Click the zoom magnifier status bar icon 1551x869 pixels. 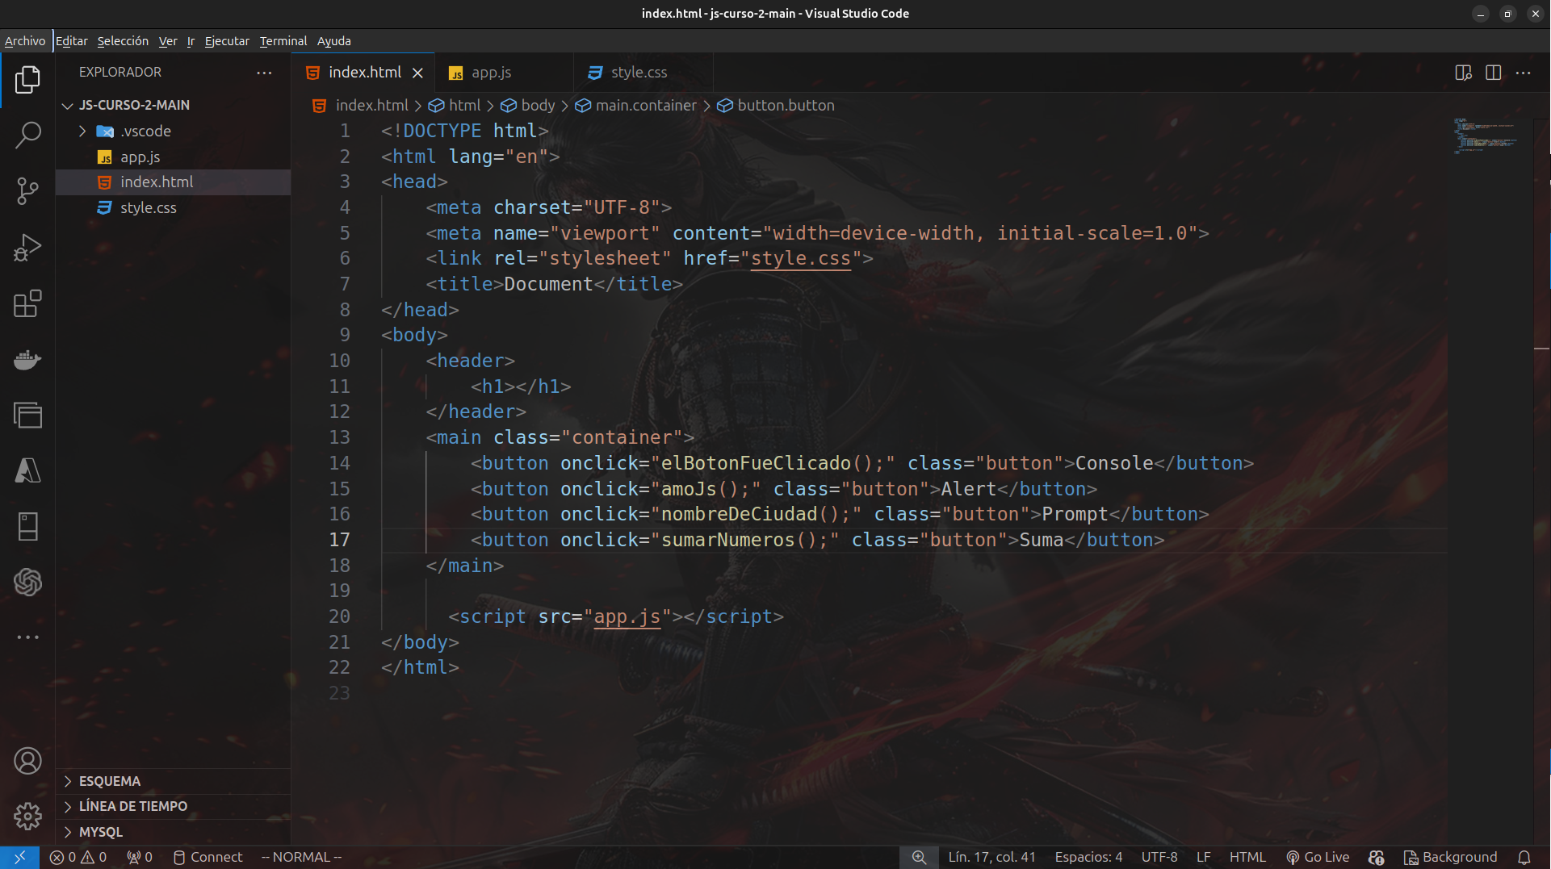pos(919,857)
